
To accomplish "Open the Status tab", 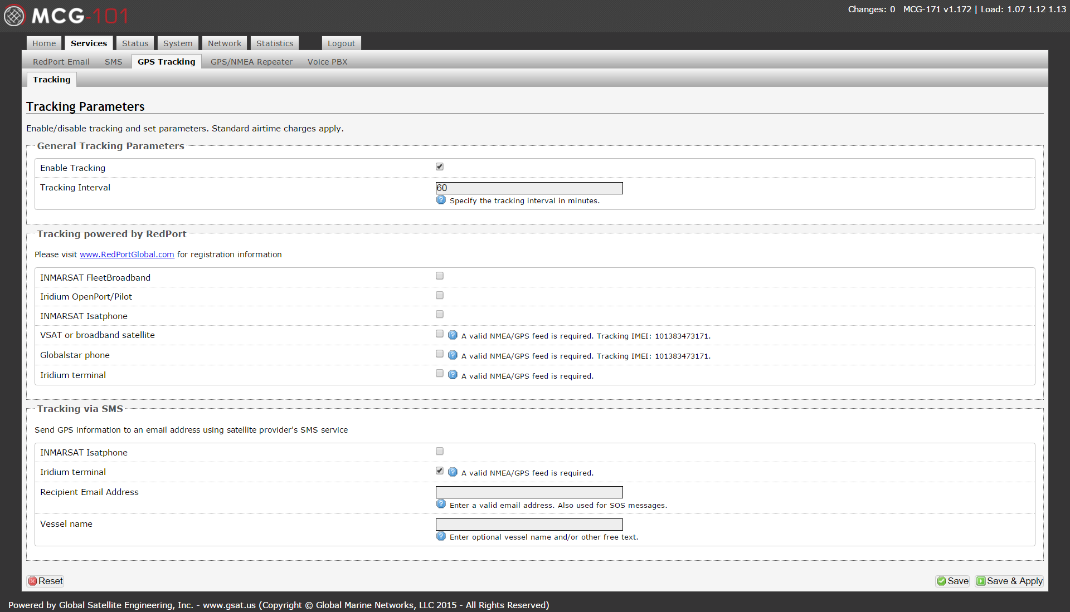I will (x=135, y=43).
